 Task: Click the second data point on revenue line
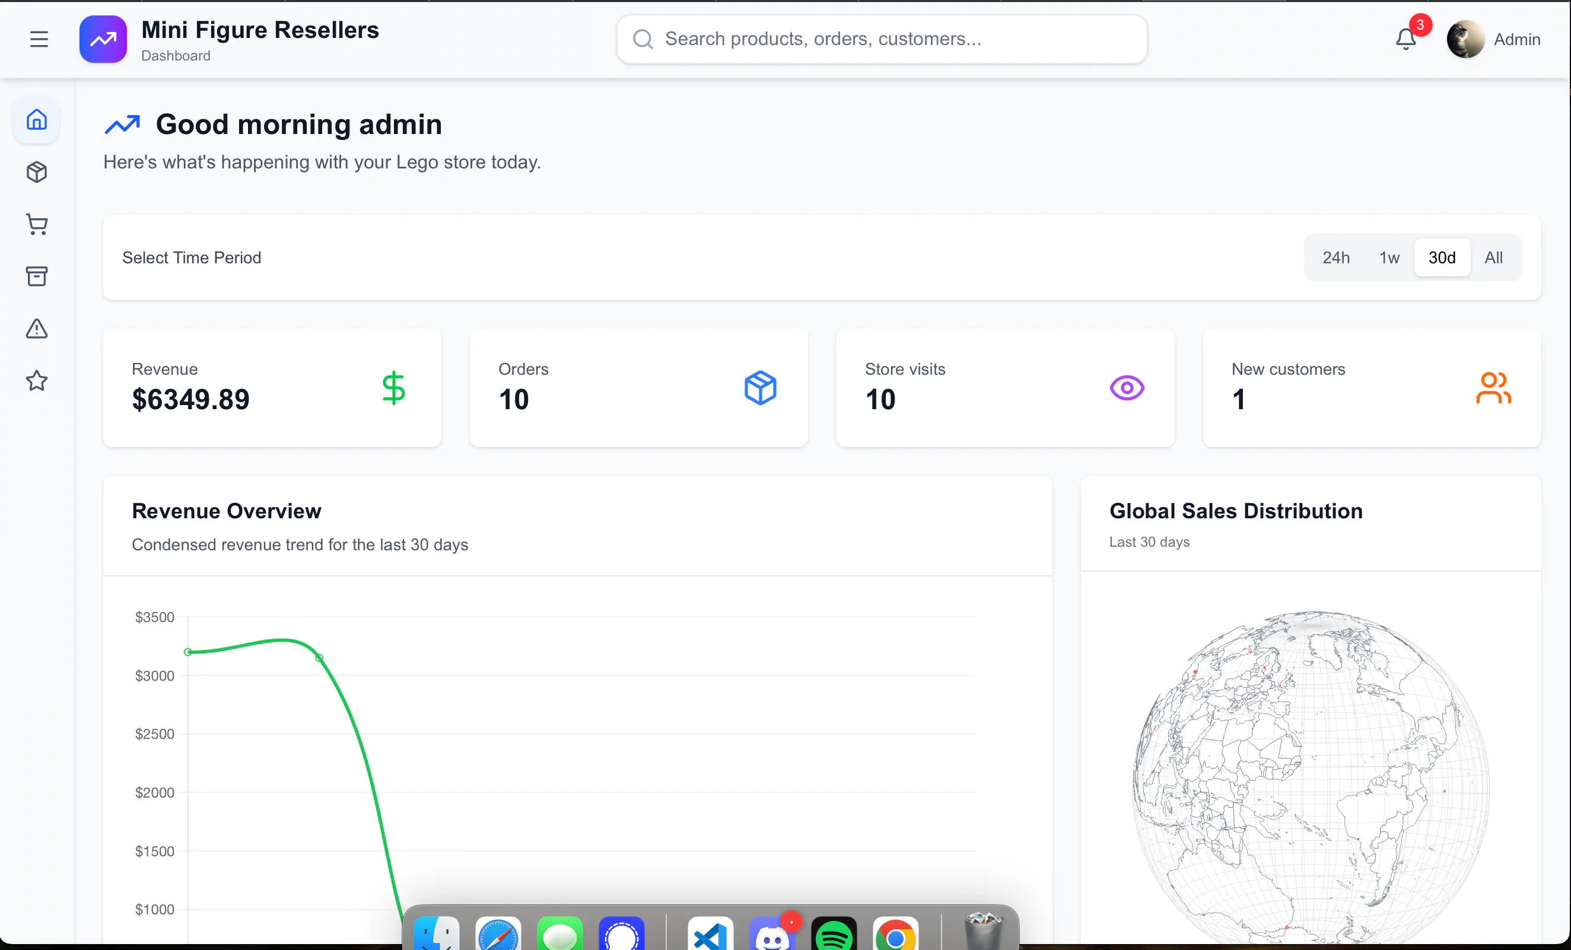point(319,658)
